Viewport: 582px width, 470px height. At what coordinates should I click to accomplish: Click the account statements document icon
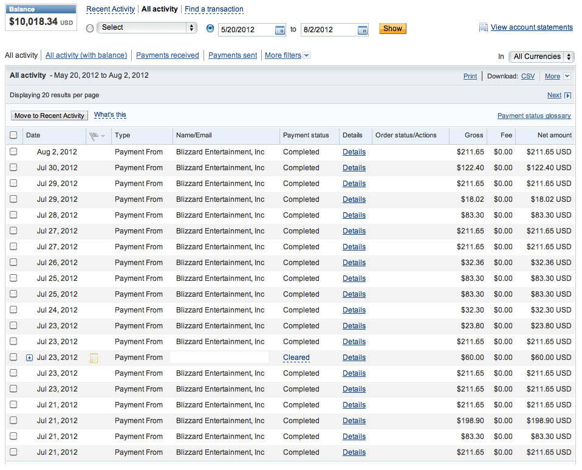click(484, 27)
